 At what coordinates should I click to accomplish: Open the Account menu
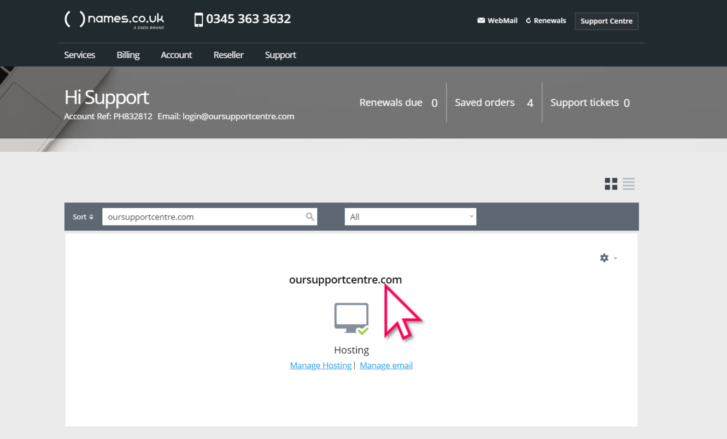(x=176, y=55)
